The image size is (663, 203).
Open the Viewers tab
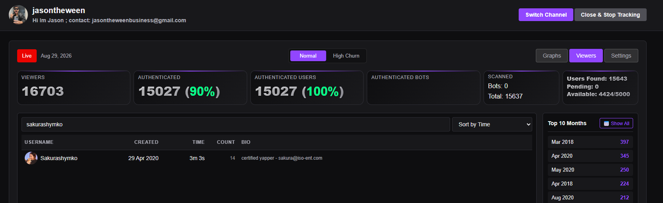pos(586,56)
